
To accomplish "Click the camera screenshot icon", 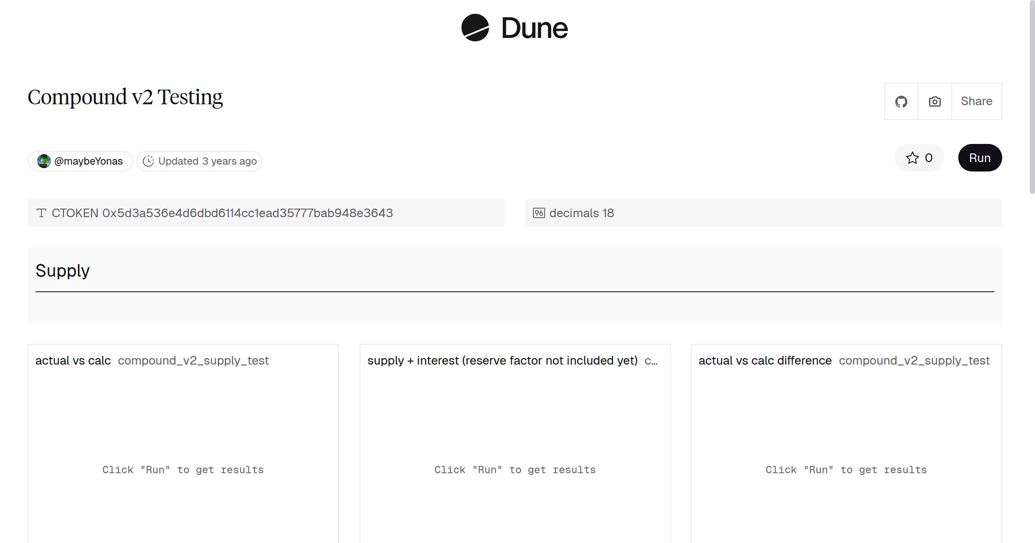I will (935, 101).
